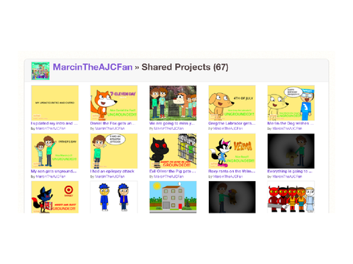Open the gravestone scene project thumbnail
Screen dimensions: 353x264
click(x=173, y=103)
